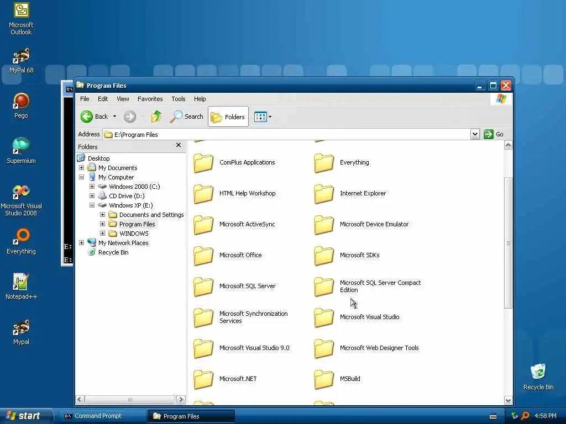Select Desktop in the folder tree
This screenshot has height=424, width=566.
[x=98, y=158]
